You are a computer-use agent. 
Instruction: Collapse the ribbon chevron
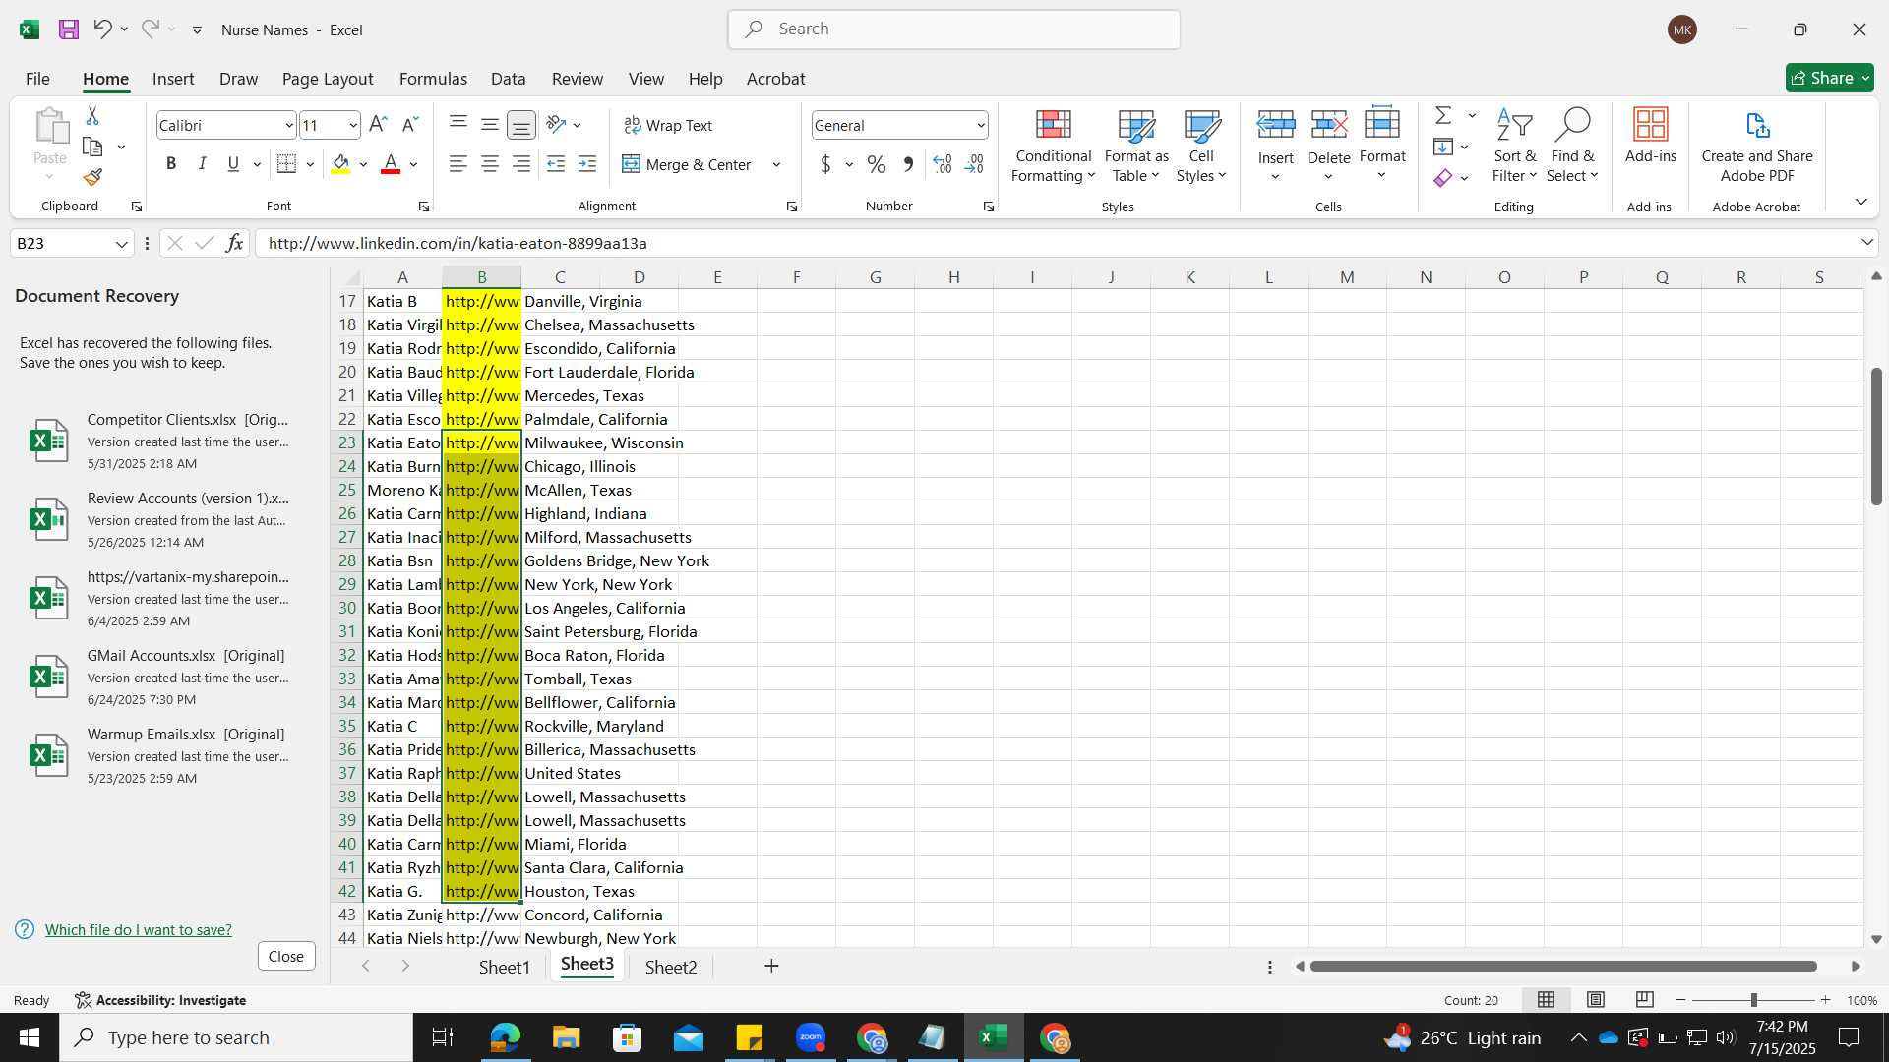click(1860, 202)
